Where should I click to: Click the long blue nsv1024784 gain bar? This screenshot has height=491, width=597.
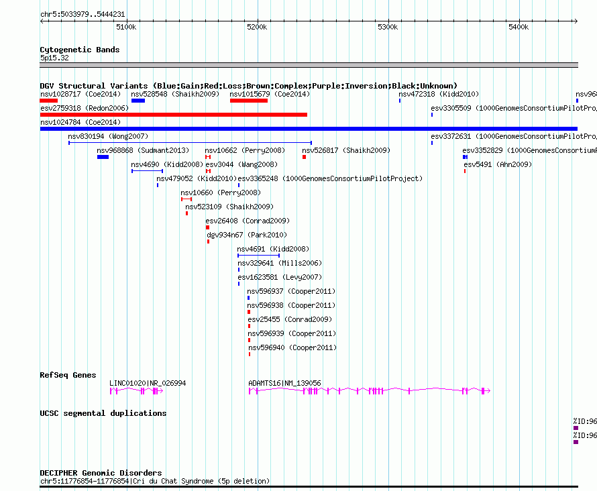click(x=309, y=129)
